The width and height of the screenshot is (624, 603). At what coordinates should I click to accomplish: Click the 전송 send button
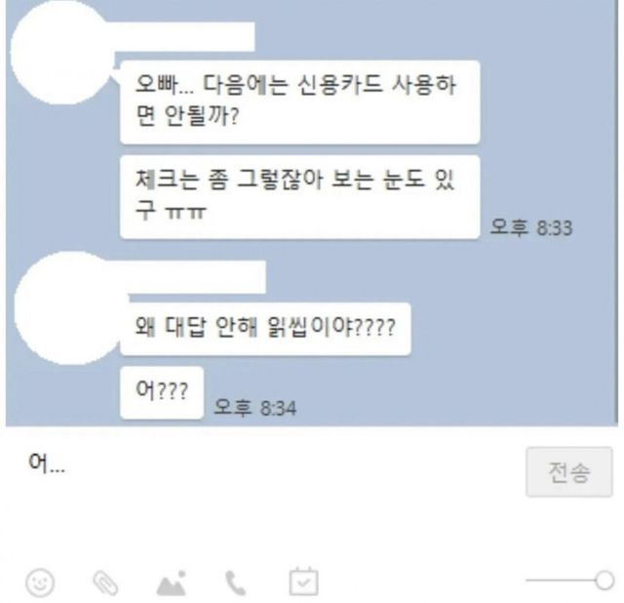click(569, 472)
